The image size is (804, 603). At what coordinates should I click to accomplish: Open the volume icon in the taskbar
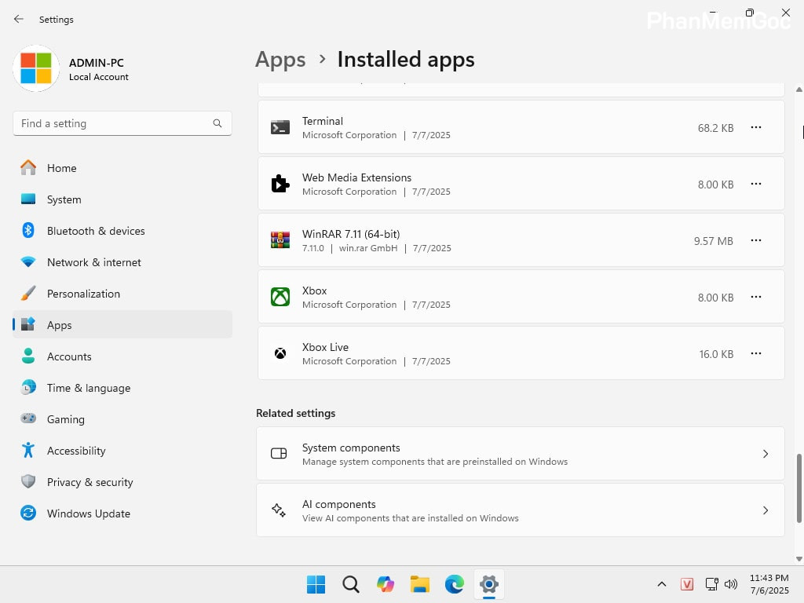pos(731,584)
